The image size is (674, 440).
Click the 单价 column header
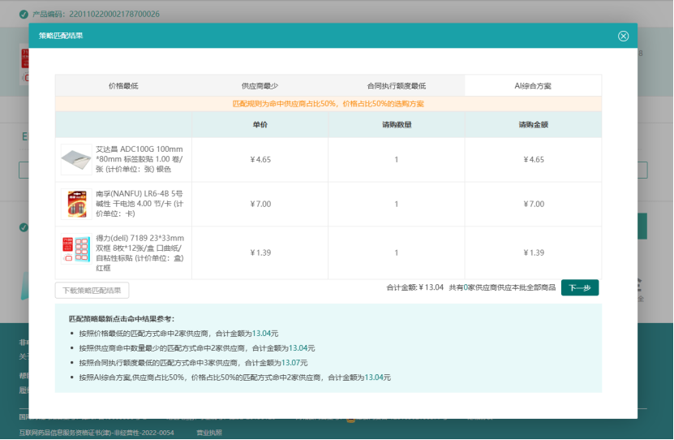[x=260, y=124]
